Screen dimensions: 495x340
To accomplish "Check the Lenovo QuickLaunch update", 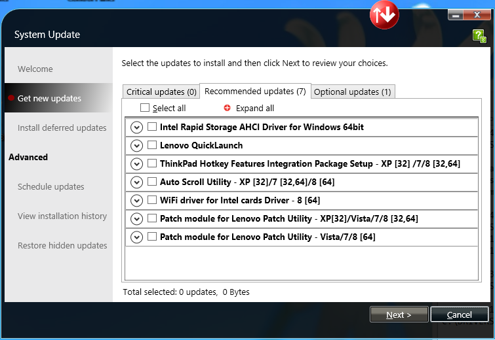I will click(x=152, y=144).
